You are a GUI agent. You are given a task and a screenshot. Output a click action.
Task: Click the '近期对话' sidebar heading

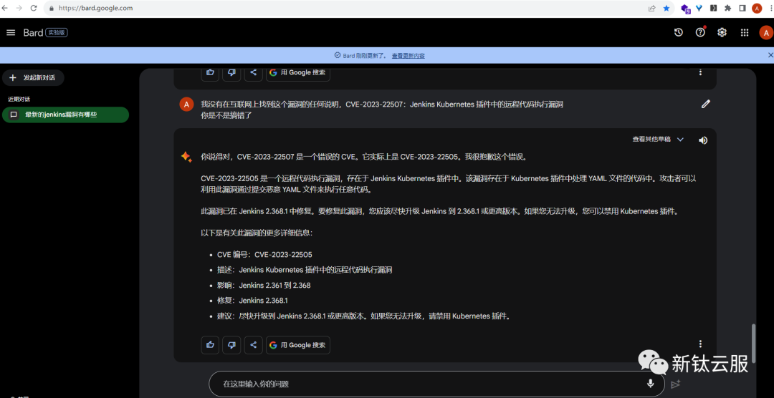tap(19, 99)
